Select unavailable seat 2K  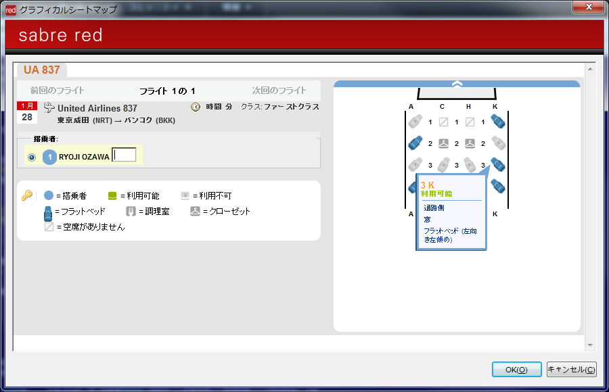click(498, 143)
